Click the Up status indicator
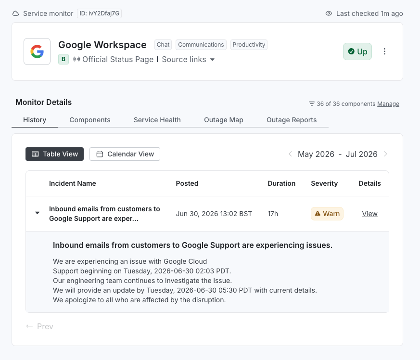 click(357, 51)
